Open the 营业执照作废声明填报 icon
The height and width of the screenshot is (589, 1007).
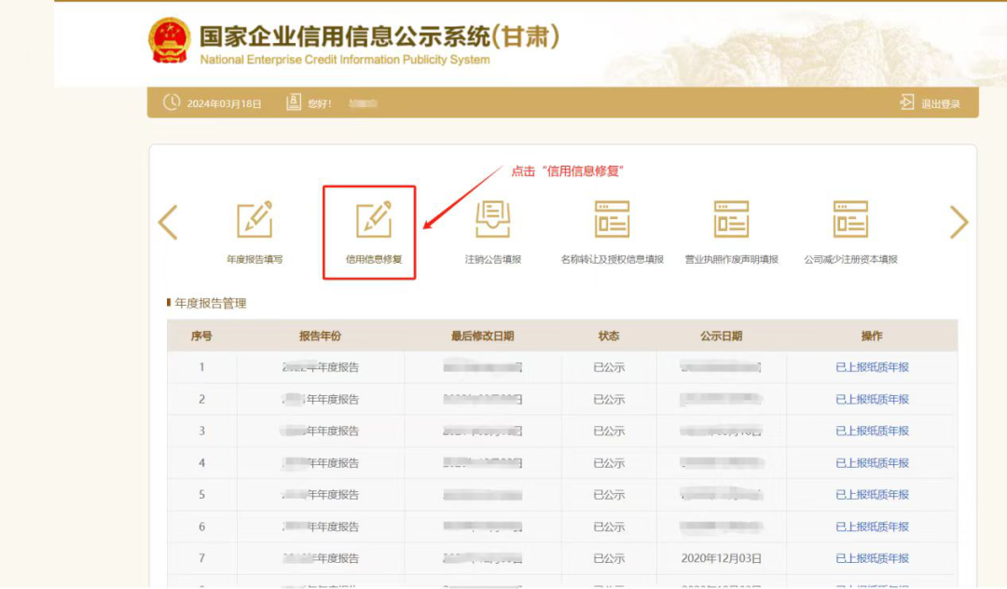[731, 221]
